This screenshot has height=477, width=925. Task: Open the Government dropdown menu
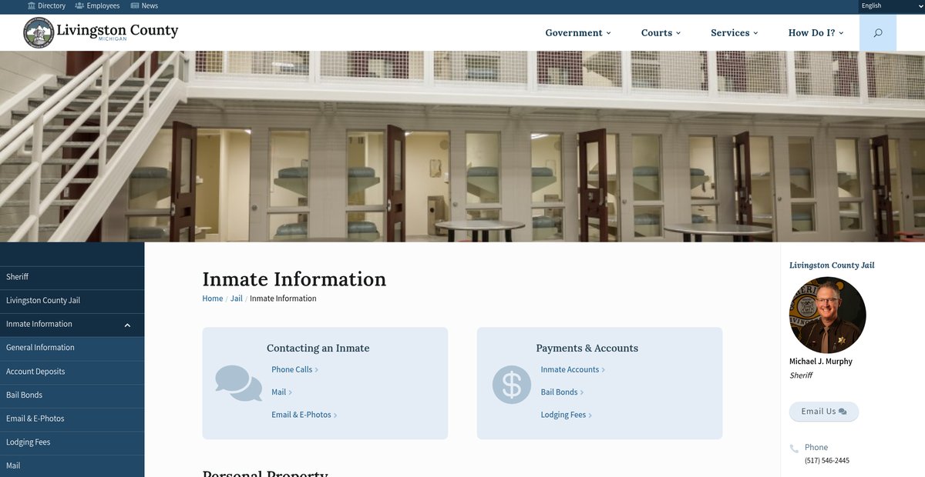pyautogui.click(x=578, y=33)
